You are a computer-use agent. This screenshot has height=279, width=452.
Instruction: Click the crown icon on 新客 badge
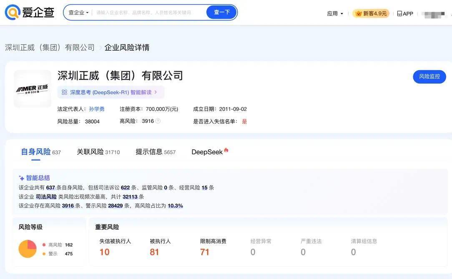coord(359,13)
